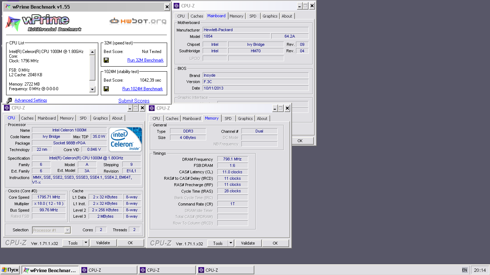
Task: Click the memory Type DDR3 field
Action: tap(188, 131)
